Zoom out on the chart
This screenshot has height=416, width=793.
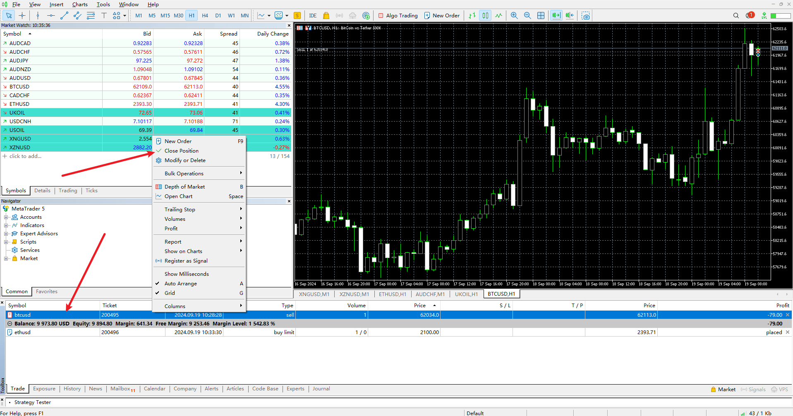(527, 16)
